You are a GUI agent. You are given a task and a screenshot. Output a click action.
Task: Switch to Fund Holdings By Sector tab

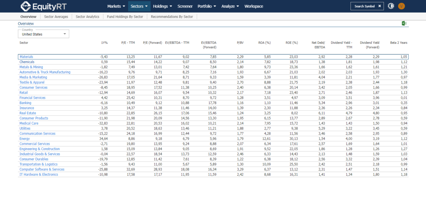[125, 17]
